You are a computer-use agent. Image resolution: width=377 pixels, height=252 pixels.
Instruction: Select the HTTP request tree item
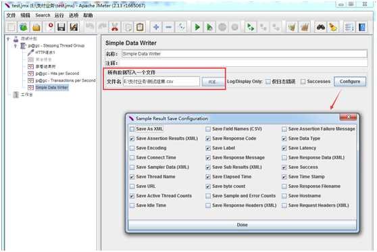[x=45, y=53]
